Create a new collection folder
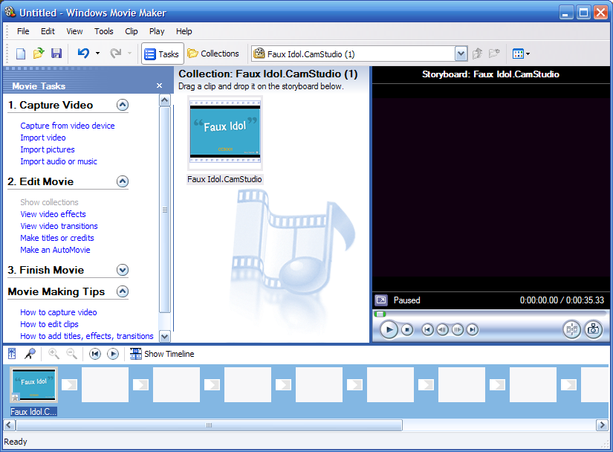Viewport: 613px width, 452px height. [494, 54]
